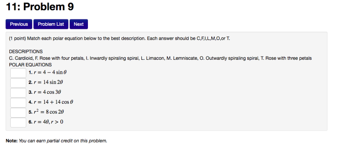Select the answer box for r² = 8 cos 2θ
Screen dimensions: 353x145
pos(18,112)
